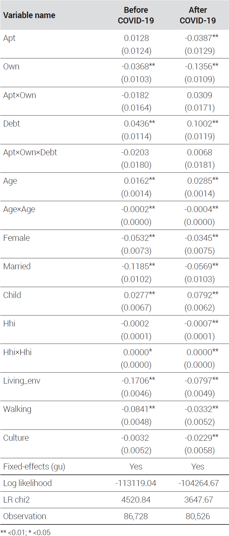Click the LR chi2 value 3647.67
The width and height of the screenshot is (229, 536).
198,500
